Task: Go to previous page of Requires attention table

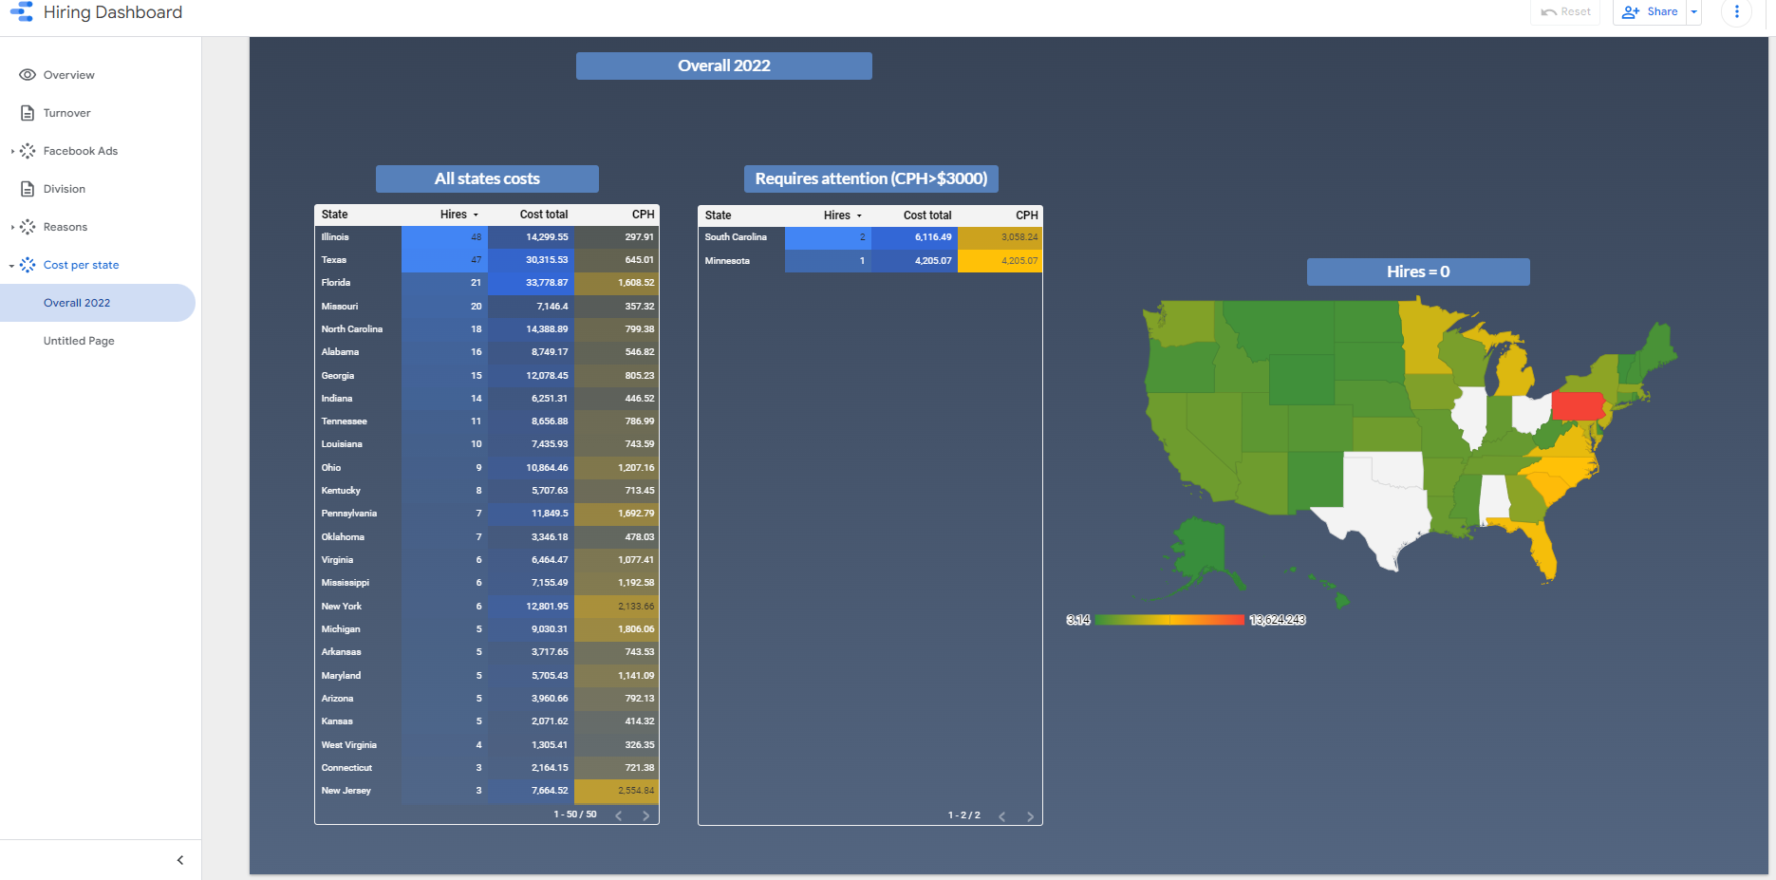Action: pyautogui.click(x=1002, y=816)
